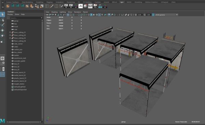Click the orange stacked planes shelf icon

(x=37, y=6)
